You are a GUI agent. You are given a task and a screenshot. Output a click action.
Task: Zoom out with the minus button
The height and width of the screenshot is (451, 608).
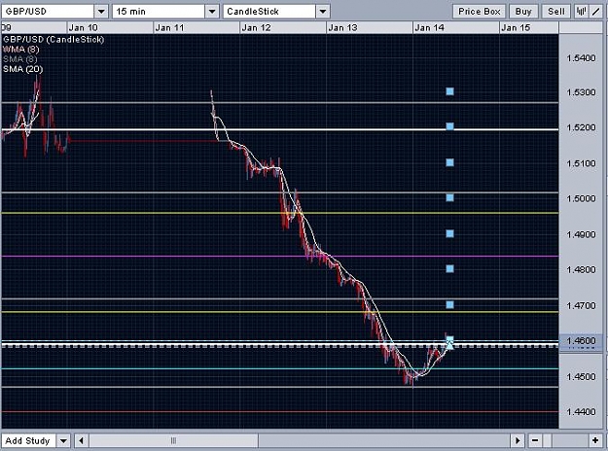click(x=535, y=440)
